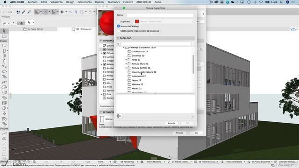299x168 pixels.
Task: Enable the Erba checkbox
Action: pos(104,94)
